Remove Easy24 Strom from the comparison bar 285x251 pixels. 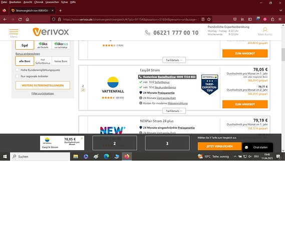tap(82, 139)
